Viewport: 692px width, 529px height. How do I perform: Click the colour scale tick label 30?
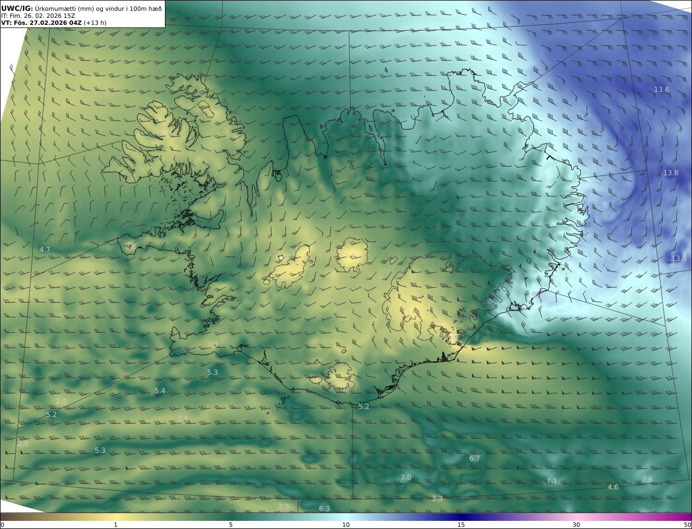click(576, 525)
